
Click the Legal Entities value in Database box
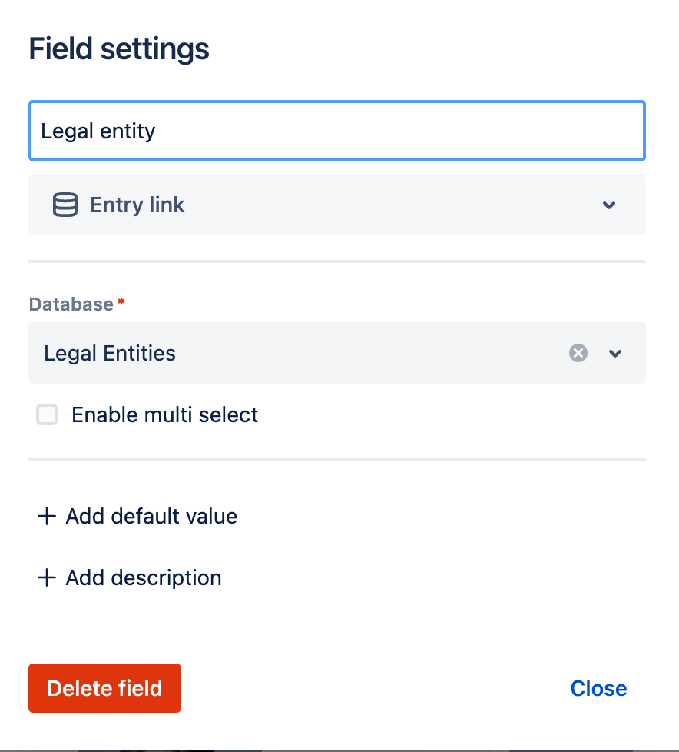pyautogui.click(x=110, y=354)
